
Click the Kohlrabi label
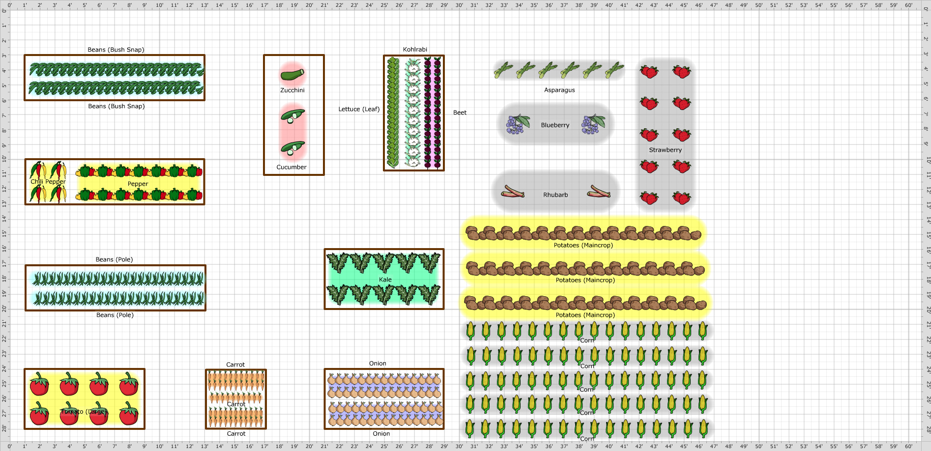(x=415, y=50)
